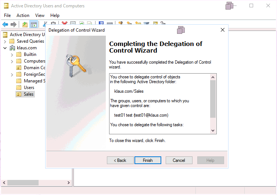Select the Sales tree item
This screenshot has height=195, width=277.
tap(29, 94)
